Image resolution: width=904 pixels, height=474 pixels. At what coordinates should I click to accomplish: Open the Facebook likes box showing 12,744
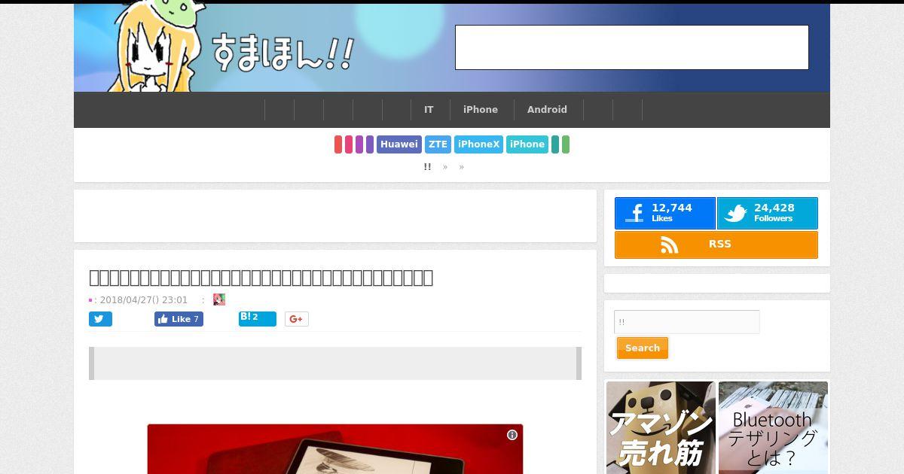[x=664, y=214]
